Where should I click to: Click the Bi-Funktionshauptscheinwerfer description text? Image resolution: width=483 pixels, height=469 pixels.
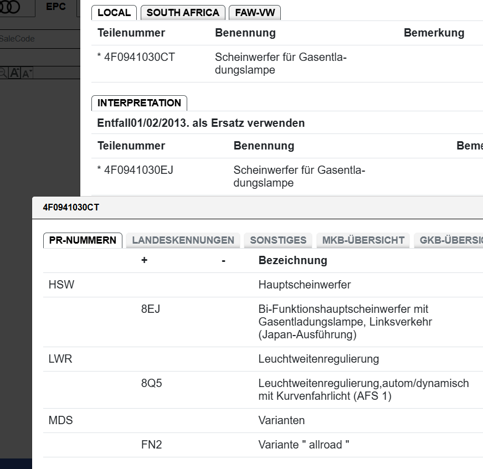(345, 322)
